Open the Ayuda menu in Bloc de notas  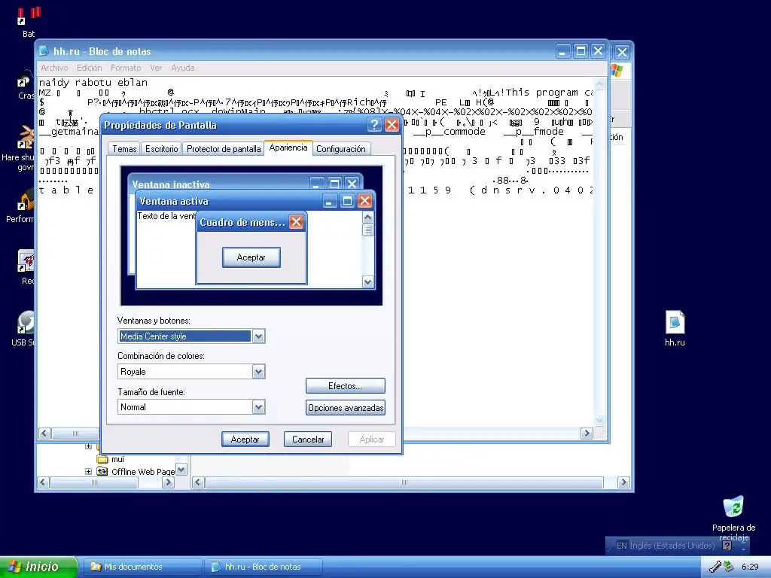click(182, 68)
